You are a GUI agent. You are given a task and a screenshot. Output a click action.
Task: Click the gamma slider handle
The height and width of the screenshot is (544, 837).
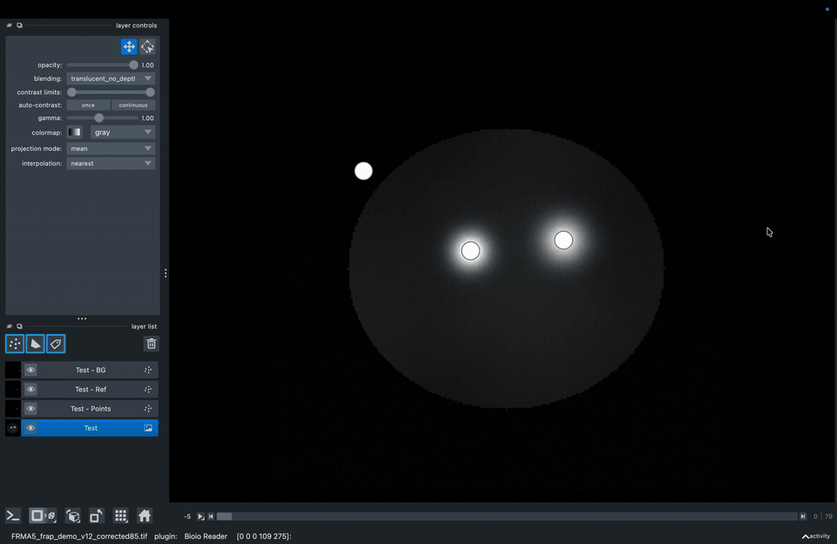coord(99,118)
